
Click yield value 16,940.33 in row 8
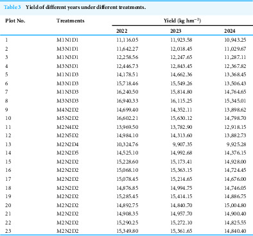pyautogui.click(x=127, y=101)
